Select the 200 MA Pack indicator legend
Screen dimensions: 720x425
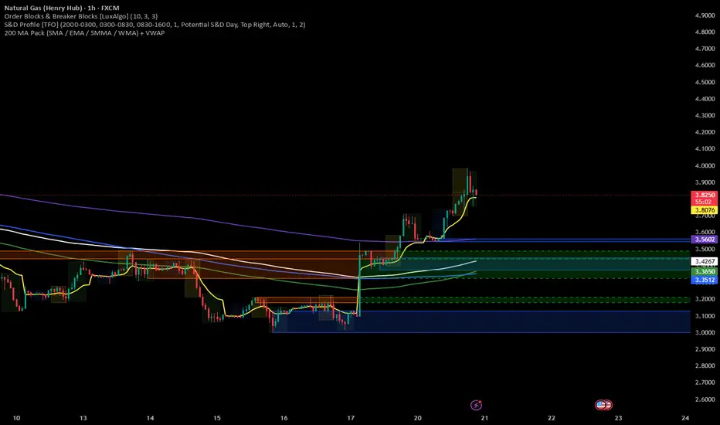point(84,32)
